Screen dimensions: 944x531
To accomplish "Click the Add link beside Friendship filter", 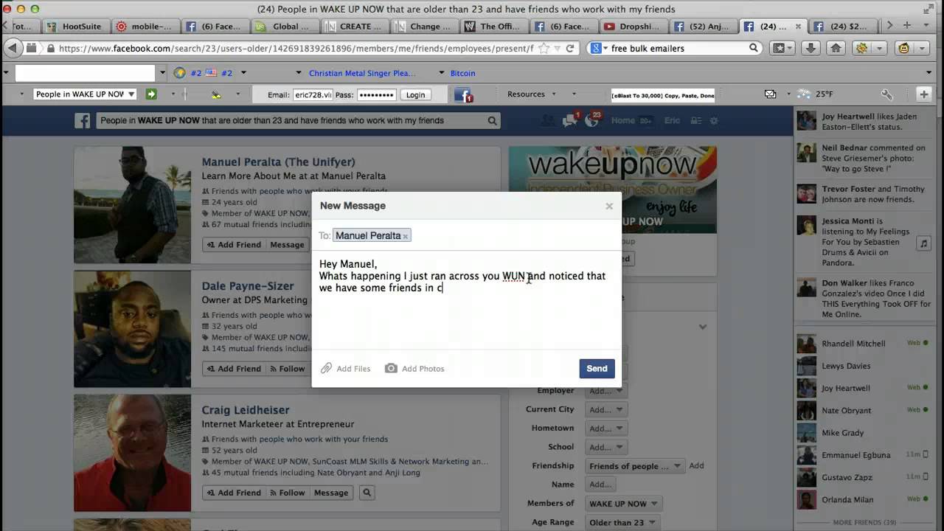I will click(x=696, y=466).
